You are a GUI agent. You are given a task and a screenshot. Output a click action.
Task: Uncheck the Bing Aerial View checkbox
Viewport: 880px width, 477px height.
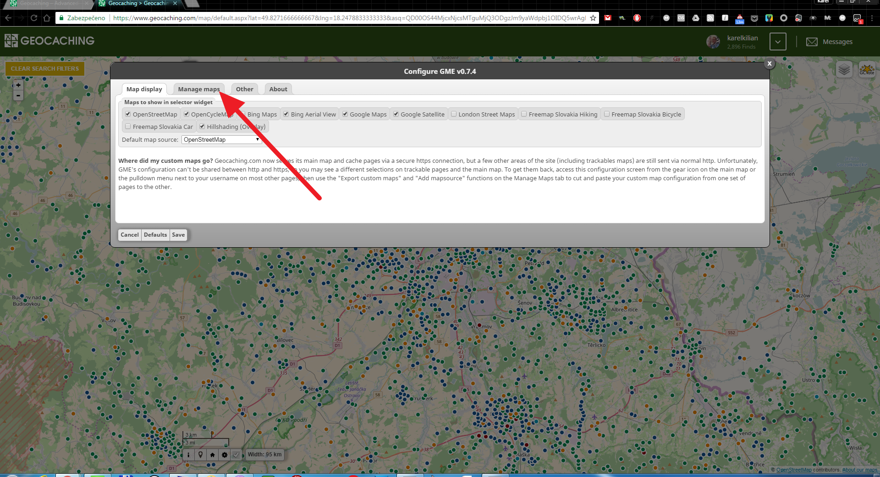(286, 114)
